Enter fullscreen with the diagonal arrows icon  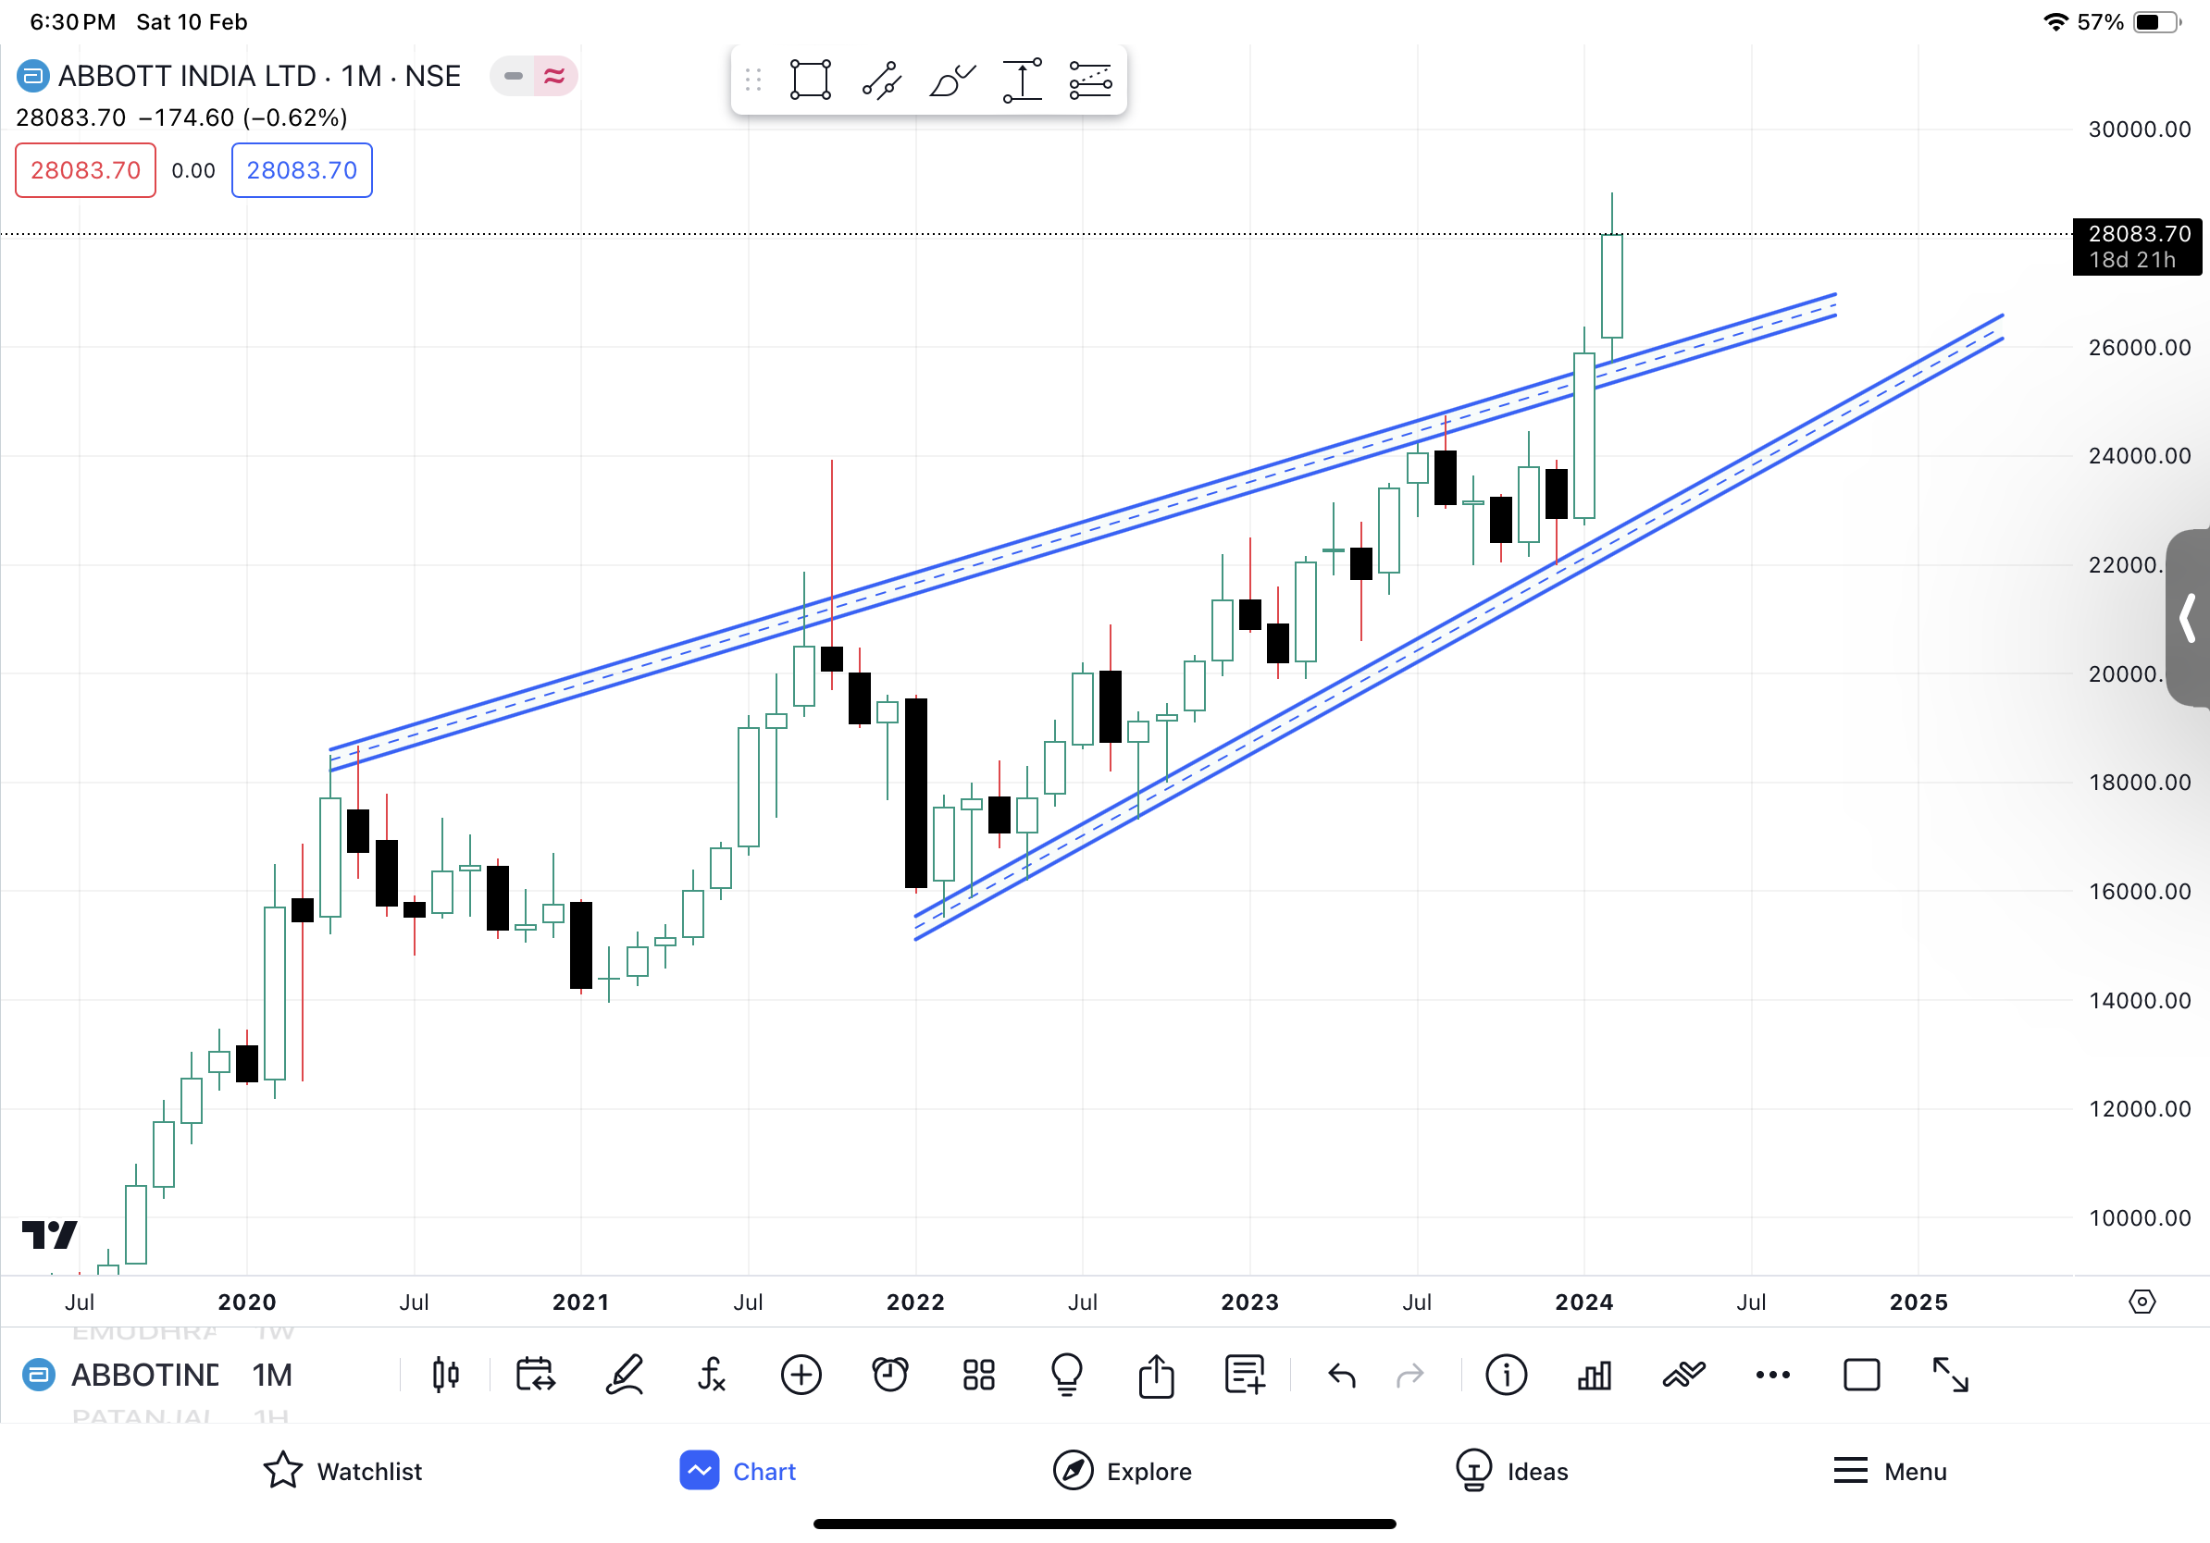1951,1375
